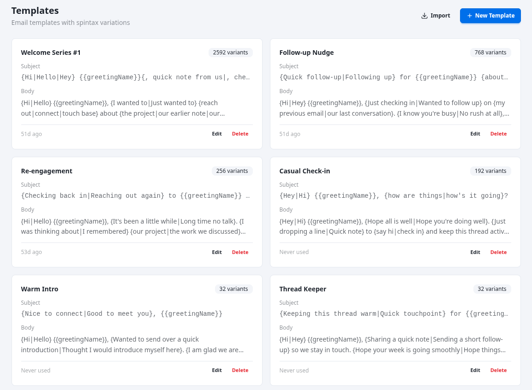532x390 pixels.
Task: Click the 32 variants badge on Warm Intro
Action: 234,289
